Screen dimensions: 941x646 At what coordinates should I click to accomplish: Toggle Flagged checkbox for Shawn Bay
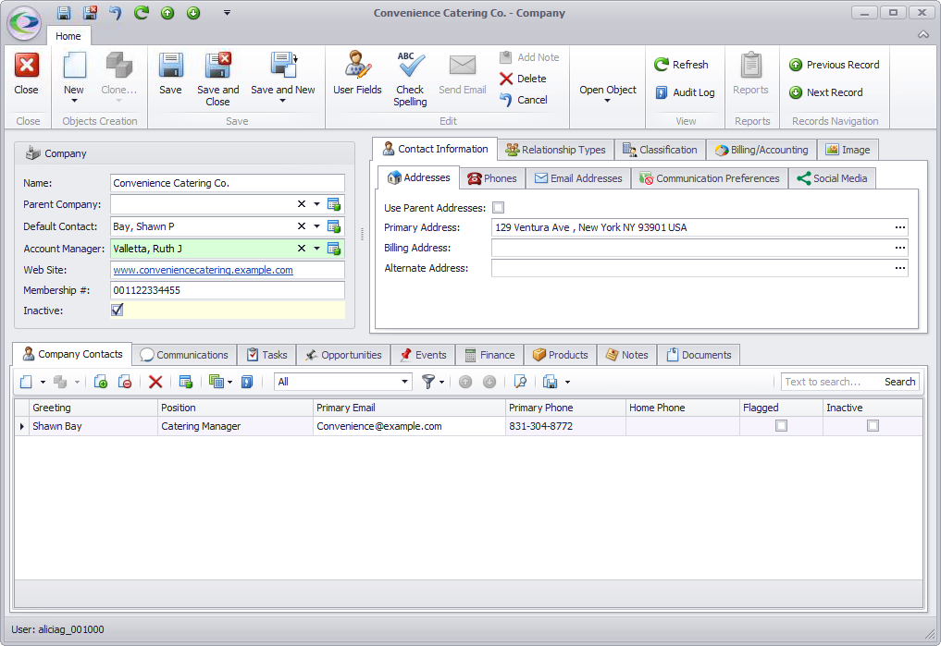(781, 425)
